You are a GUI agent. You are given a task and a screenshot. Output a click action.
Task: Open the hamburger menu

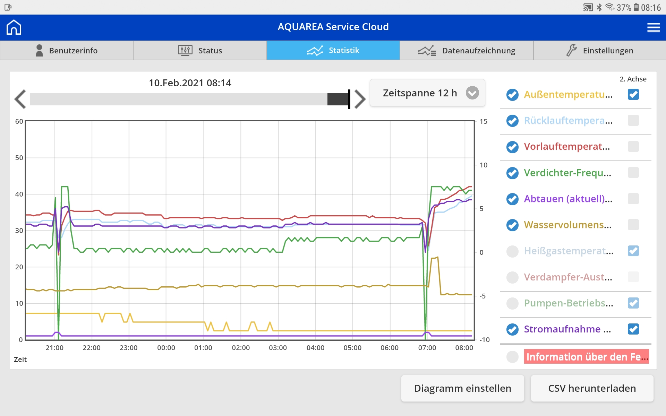point(653,27)
